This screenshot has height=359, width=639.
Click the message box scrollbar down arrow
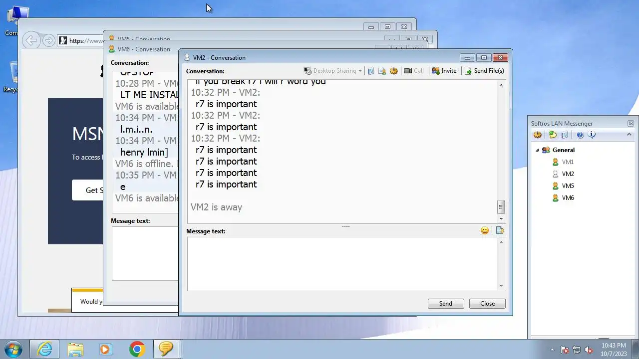click(x=501, y=286)
